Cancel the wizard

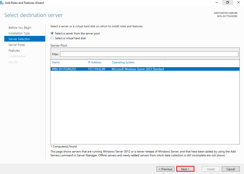tap(231, 169)
